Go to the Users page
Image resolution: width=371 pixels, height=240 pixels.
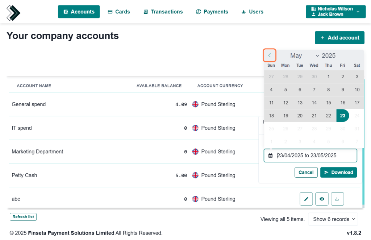coord(252,12)
